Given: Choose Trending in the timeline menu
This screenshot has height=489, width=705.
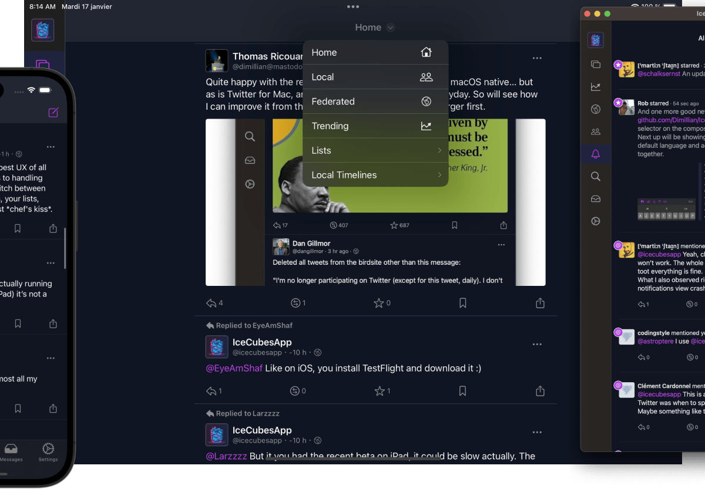Looking at the screenshot, I should (x=375, y=126).
